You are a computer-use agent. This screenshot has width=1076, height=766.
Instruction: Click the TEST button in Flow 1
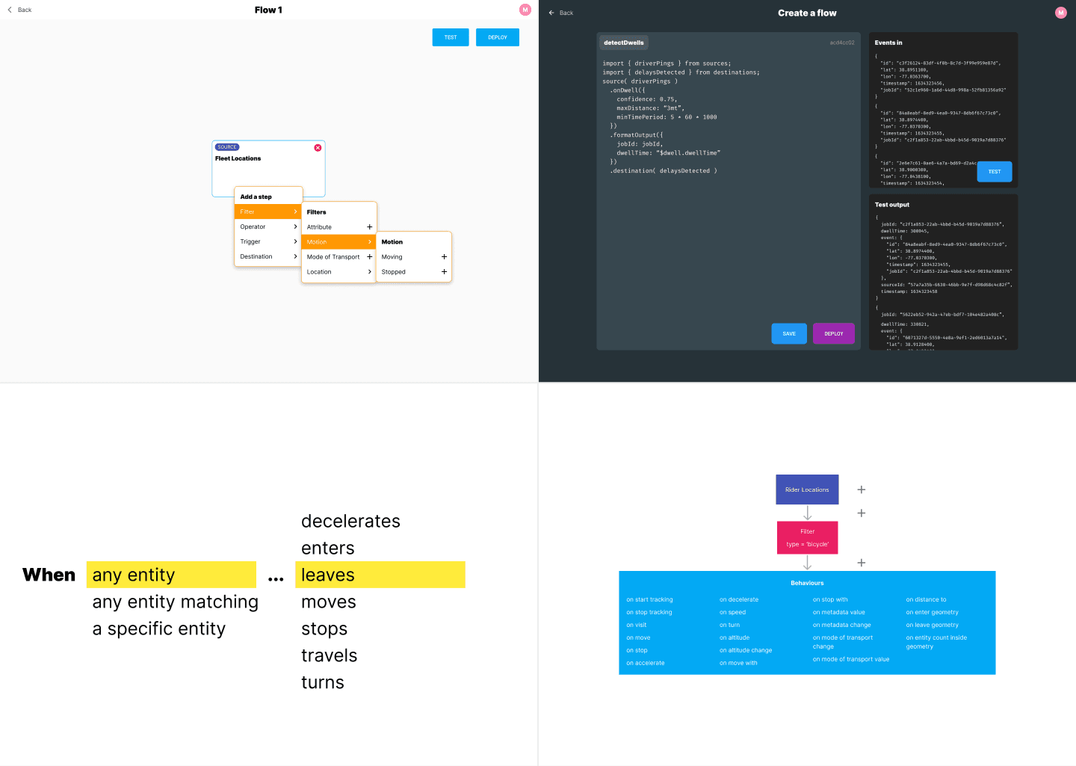point(451,37)
